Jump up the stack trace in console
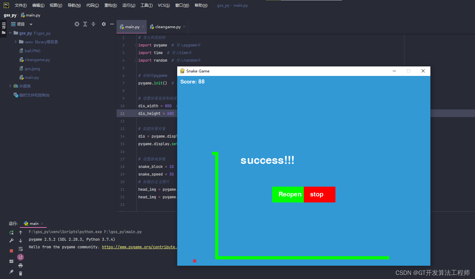The width and height of the screenshot is (475, 279). point(21,232)
